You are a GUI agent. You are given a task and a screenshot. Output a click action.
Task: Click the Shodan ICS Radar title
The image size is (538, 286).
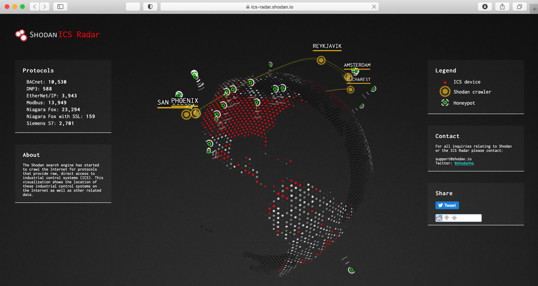[x=64, y=35]
